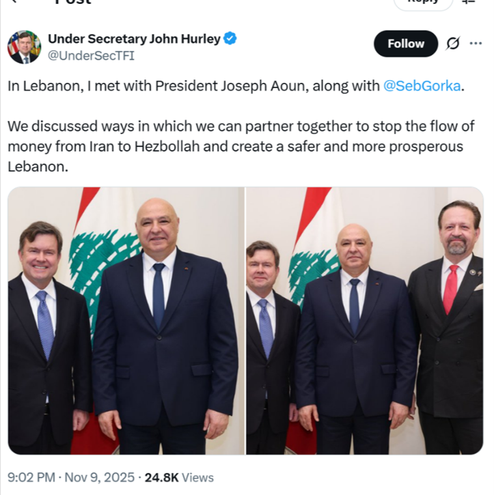Viewport: 494px width, 495px height.
Task: Open the three-dot more options menu
Action: click(476, 44)
